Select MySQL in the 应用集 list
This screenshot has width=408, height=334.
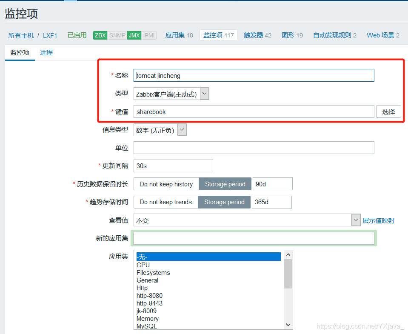tap(208, 326)
